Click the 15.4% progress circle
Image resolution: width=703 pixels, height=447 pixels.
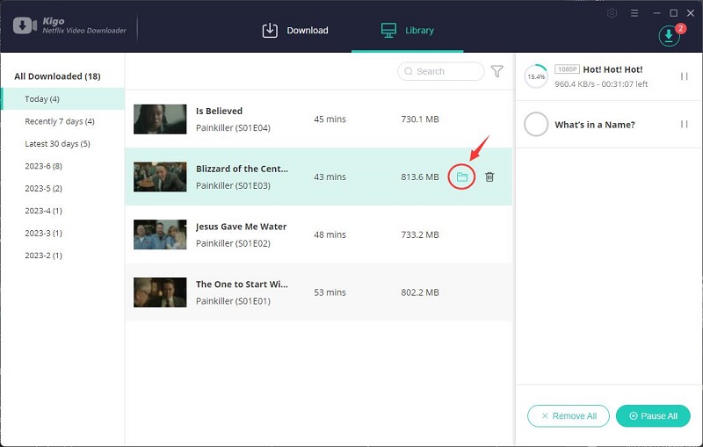pyautogui.click(x=536, y=76)
